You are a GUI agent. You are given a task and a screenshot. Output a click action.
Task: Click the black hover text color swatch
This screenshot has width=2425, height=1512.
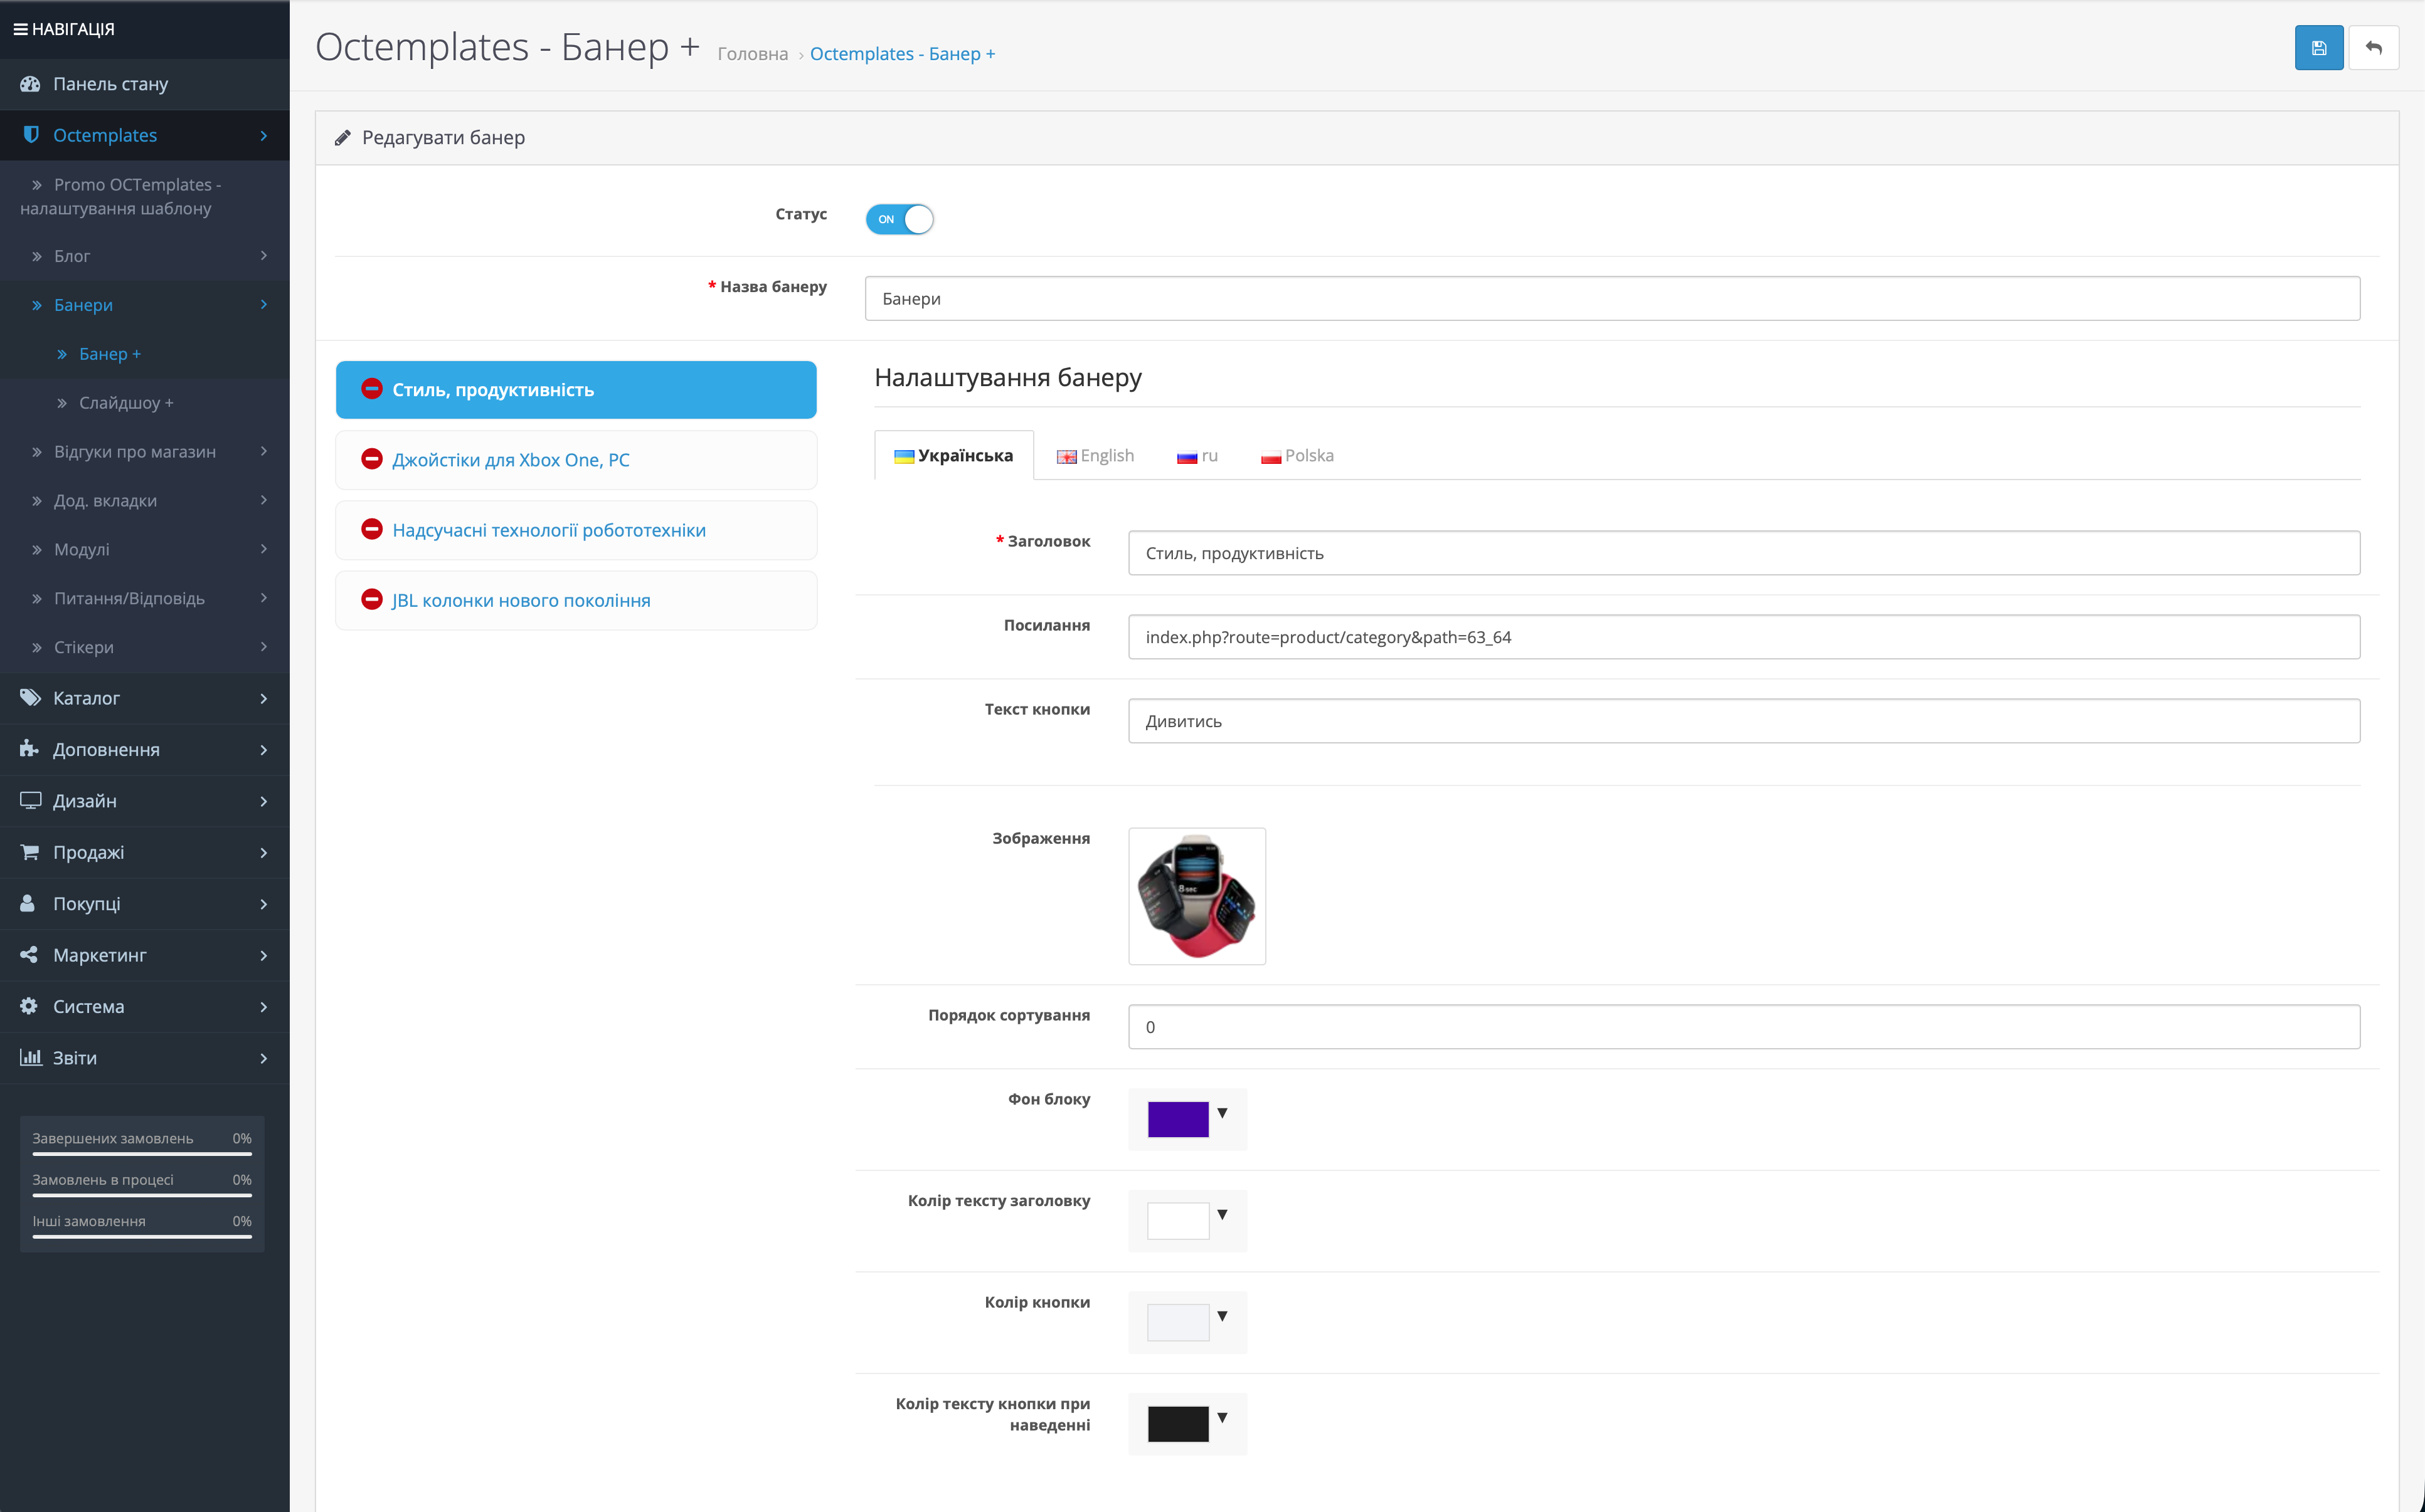(1177, 1423)
